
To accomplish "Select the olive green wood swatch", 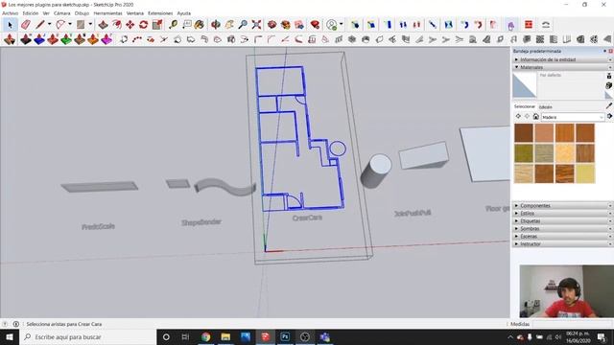I will point(524,153).
